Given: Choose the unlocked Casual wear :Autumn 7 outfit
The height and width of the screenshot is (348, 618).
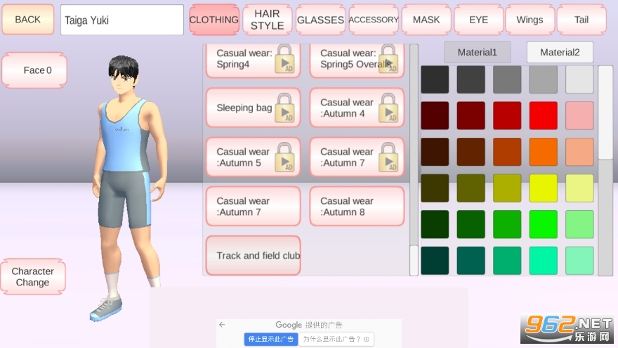Looking at the screenshot, I should 253,207.
